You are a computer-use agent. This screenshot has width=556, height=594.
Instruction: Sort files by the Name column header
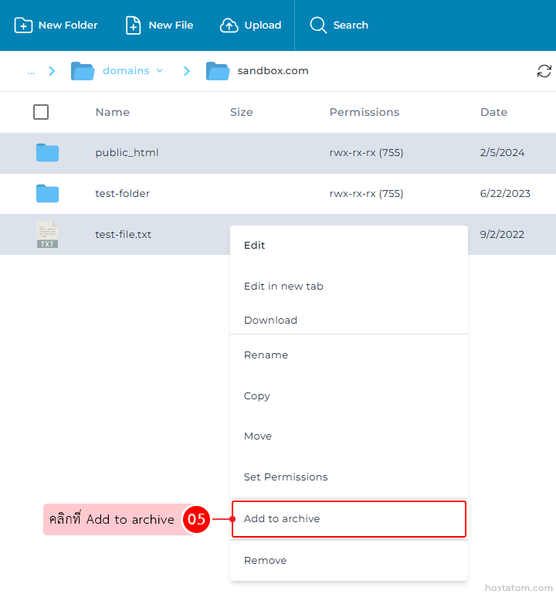112,112
